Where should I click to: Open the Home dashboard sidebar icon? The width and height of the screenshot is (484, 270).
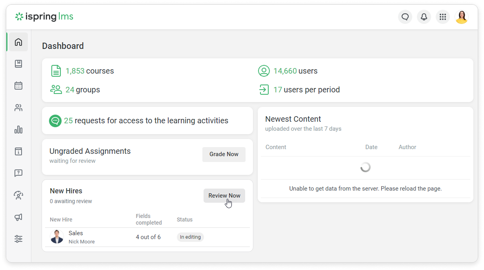coord(18,42)
